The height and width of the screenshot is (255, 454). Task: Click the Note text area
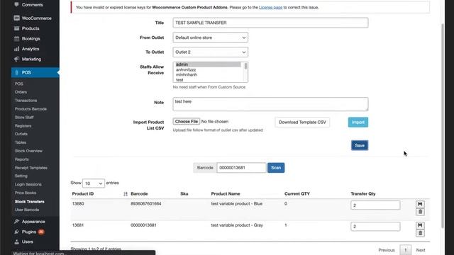[270, 104]
